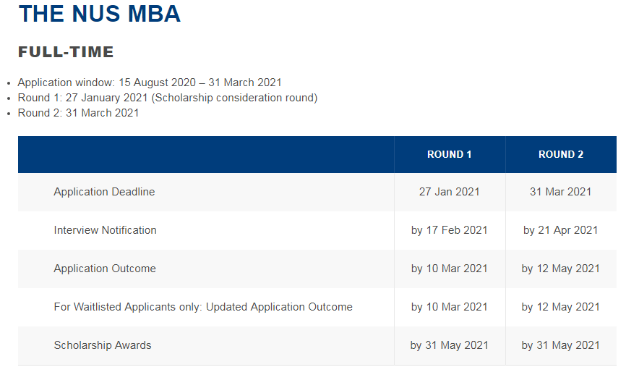This screenshot has height=367, width=626.
Task: Click the Scholarship Awards row label
Action: [x=103, y=345]
